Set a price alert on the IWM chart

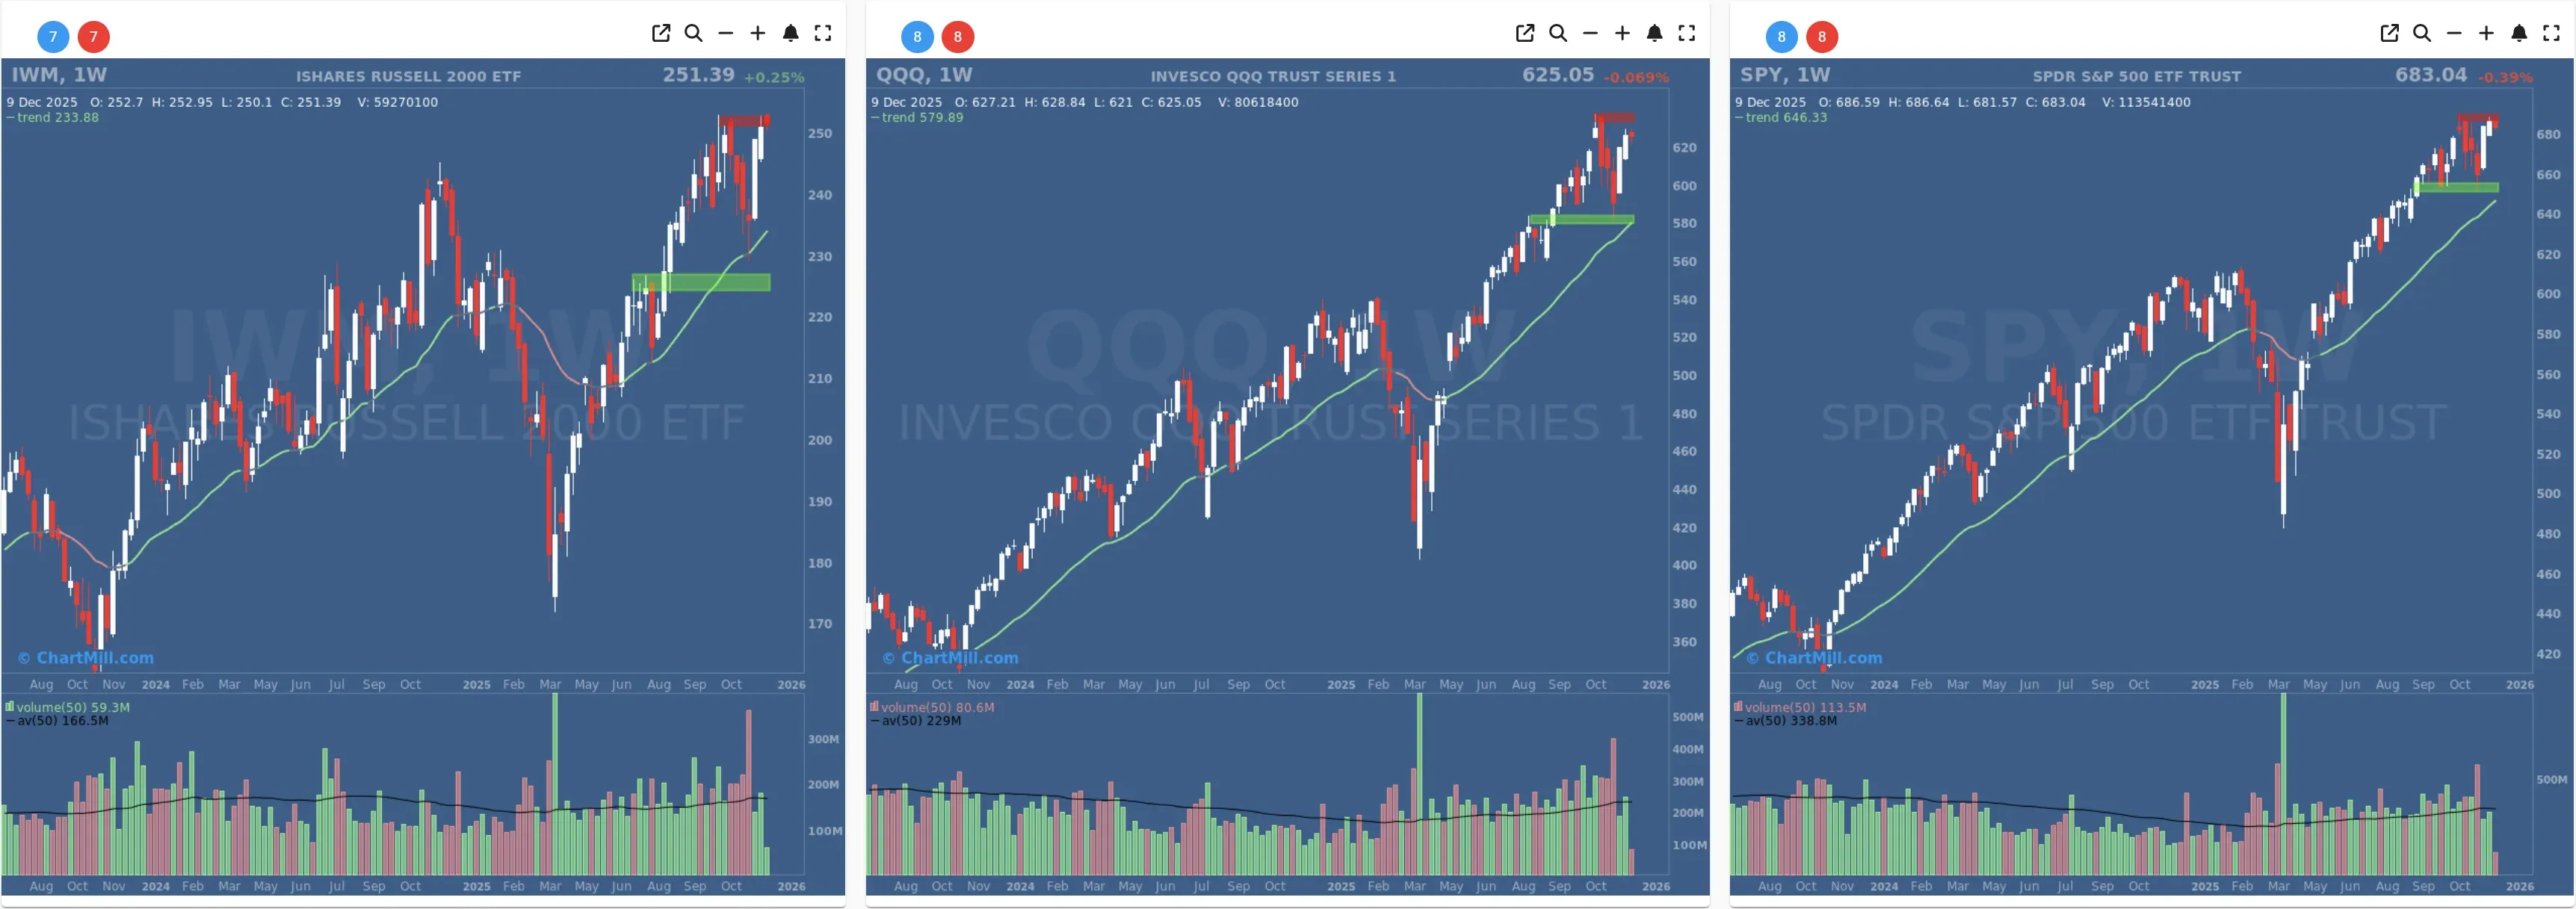791,33
